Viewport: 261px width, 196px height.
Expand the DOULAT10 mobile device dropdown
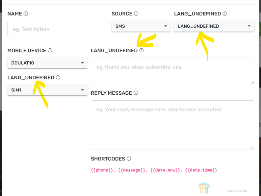click(47, 63)
